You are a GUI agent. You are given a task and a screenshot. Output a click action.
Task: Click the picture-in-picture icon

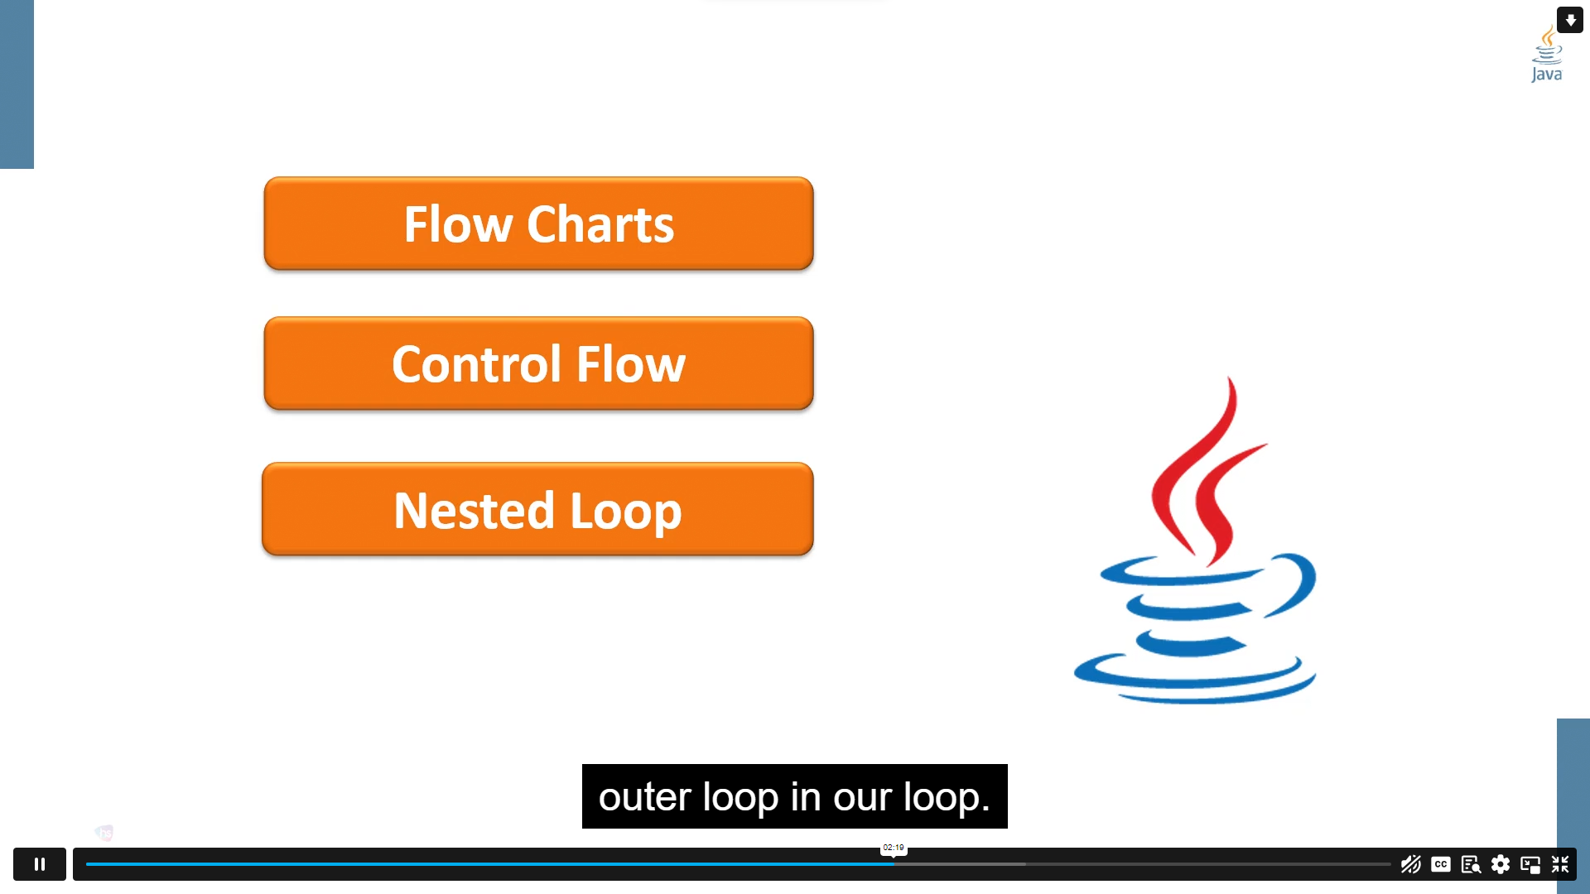[1530, 863]
